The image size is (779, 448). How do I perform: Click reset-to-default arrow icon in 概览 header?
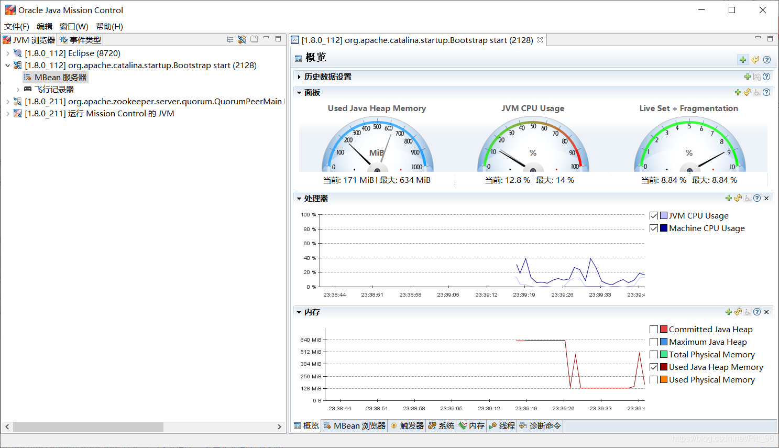[x=755, y=60]
